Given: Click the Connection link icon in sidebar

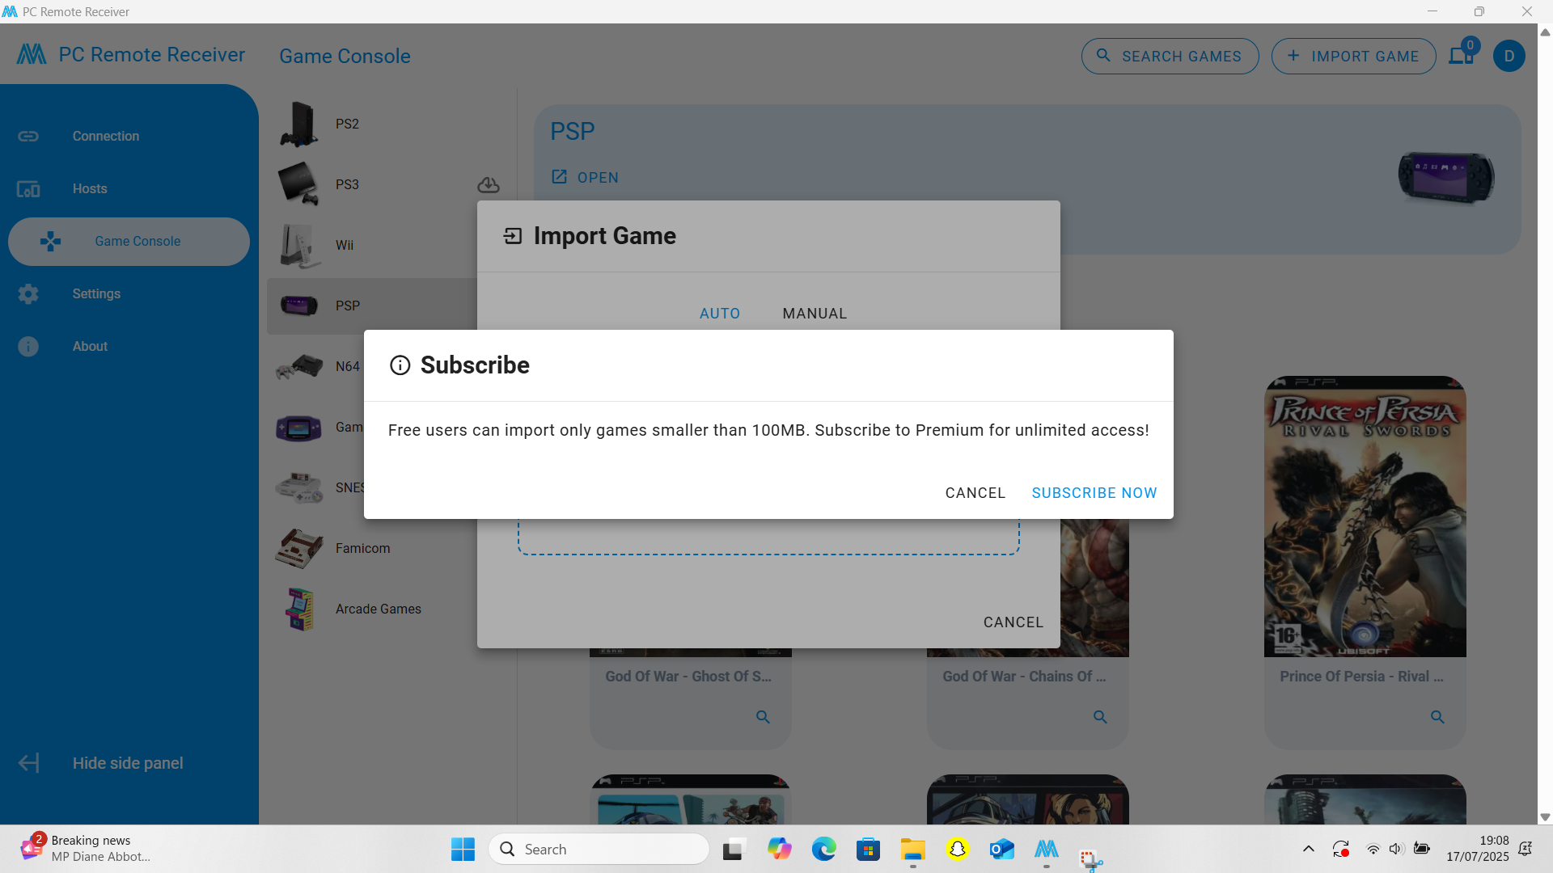Looking at the screenshot, I should (28, 136).
